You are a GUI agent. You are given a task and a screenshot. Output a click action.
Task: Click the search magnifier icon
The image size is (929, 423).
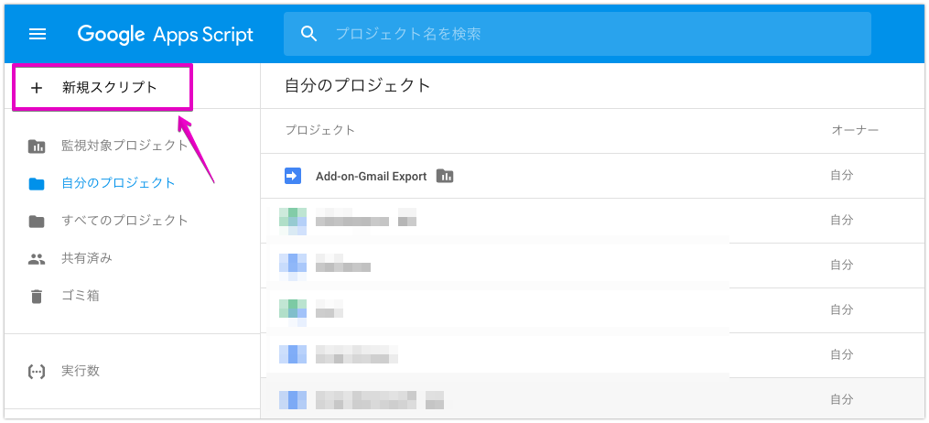(309, 34)
